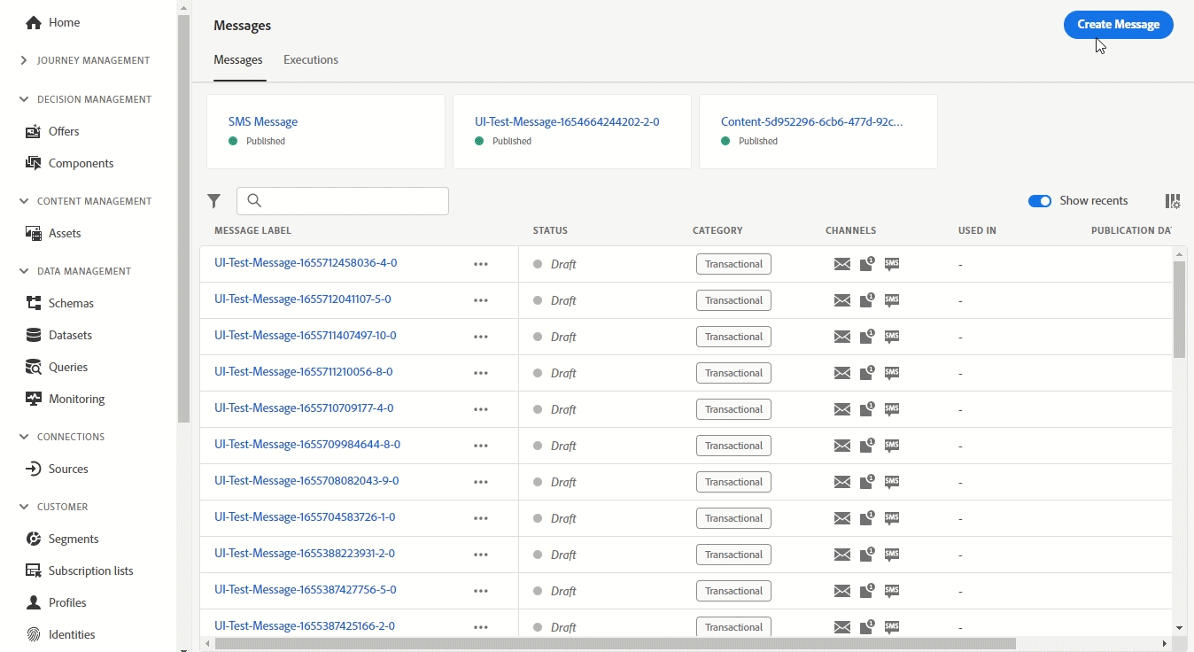Click the Offers icon in sidebar
The height and width of the screenshot is (652, 1194).
pos(34,131)
